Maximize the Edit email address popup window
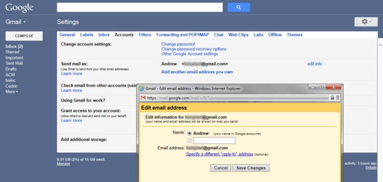Image resolution: width=383 pixels, height=182 pixels. coord(321,87)
